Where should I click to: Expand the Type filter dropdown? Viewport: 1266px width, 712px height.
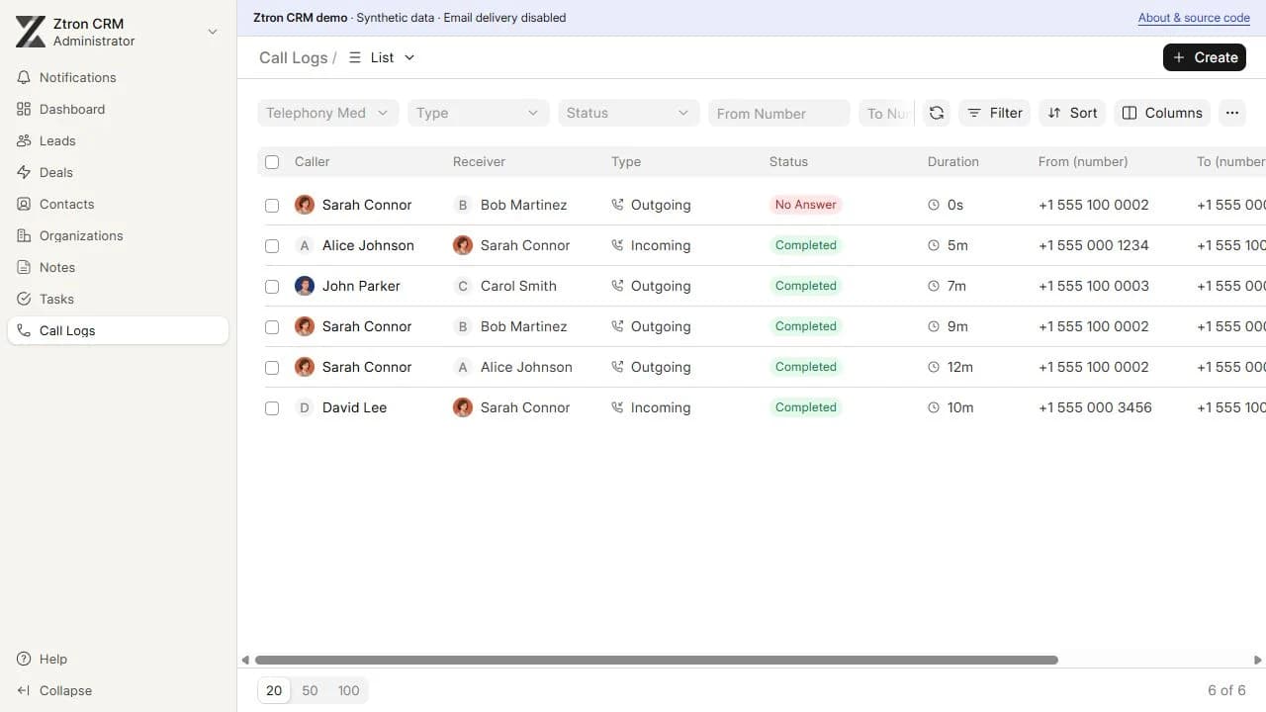(479, 113)
